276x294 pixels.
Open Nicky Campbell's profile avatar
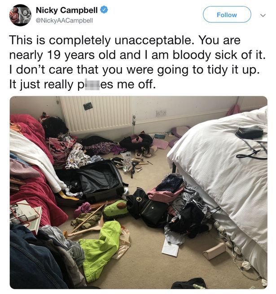(20, 15)
